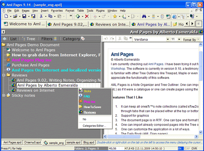Click the Save floppy disk icon
This screenshot has height=151, width=204.
24,16
